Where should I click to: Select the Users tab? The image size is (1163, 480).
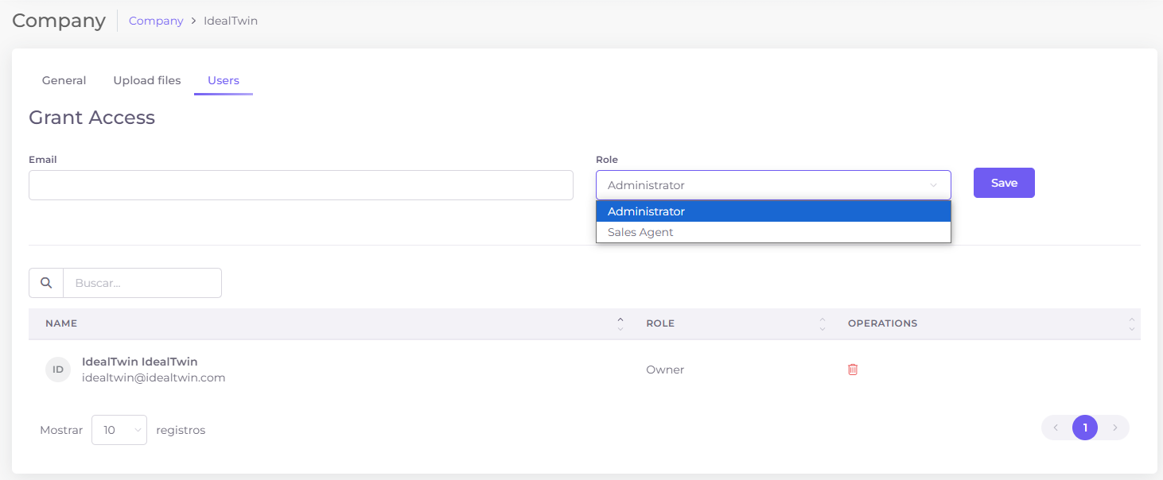coord(224,80)
